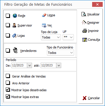
Task: Select the Supervisor person icon
Action: [x=14, y=25]
